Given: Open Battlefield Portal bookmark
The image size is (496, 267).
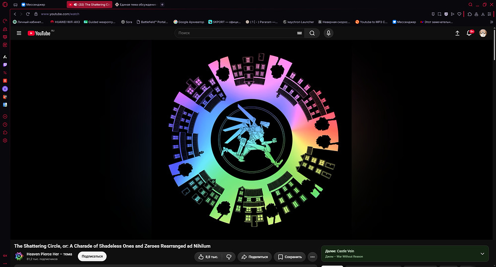Looking at the screenshot, I should 152,22.
